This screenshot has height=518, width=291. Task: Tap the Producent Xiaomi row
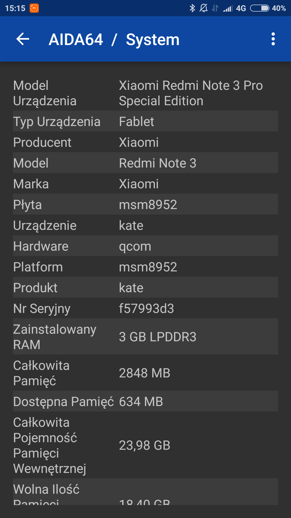[x=145, y=142]
